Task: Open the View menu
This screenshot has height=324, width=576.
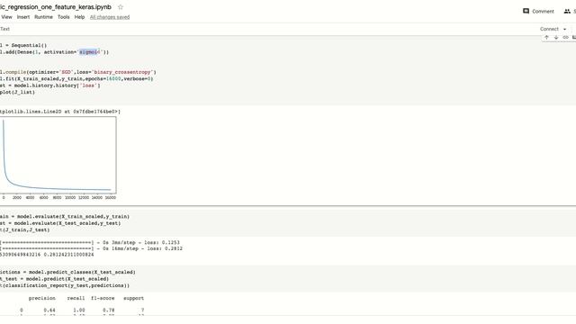Action: [6, 17]
